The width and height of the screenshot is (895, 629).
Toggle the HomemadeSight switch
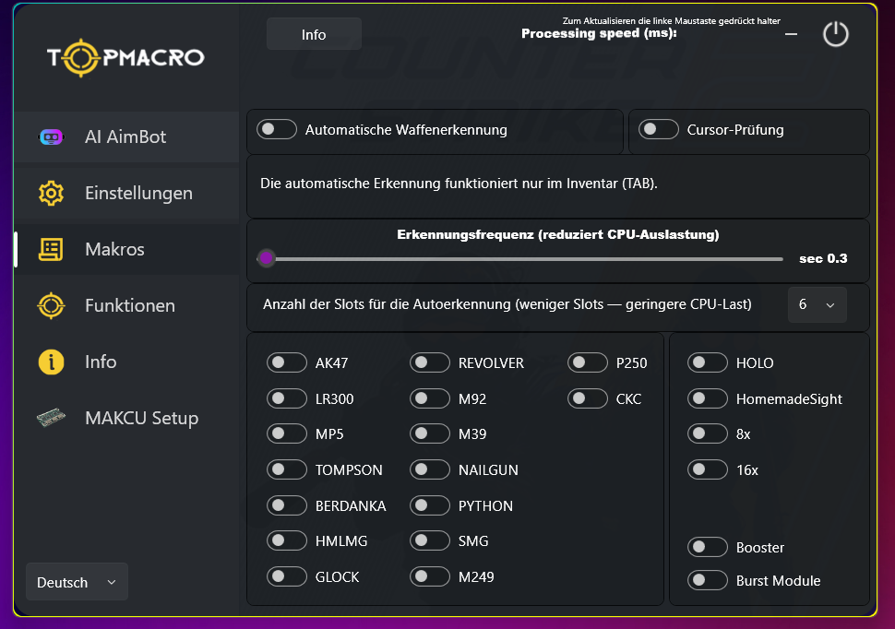point(707,398)
